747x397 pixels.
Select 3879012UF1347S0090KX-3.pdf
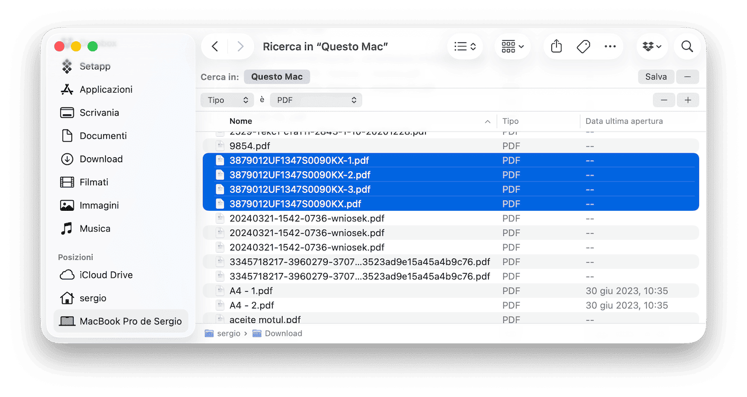[450, 190]
